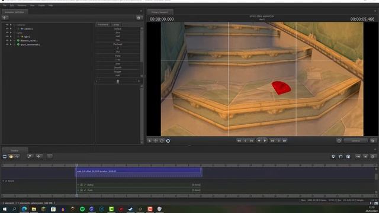
Task: Open Windows Start menu
Action: 5,209
